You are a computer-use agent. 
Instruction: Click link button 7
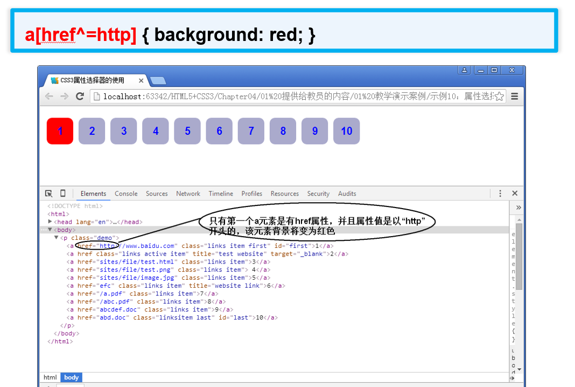251,131
